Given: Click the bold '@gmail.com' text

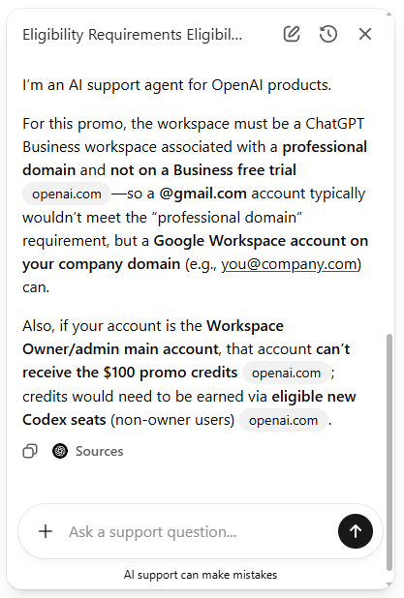Looking at the screenshot, I should click(202, 194).
